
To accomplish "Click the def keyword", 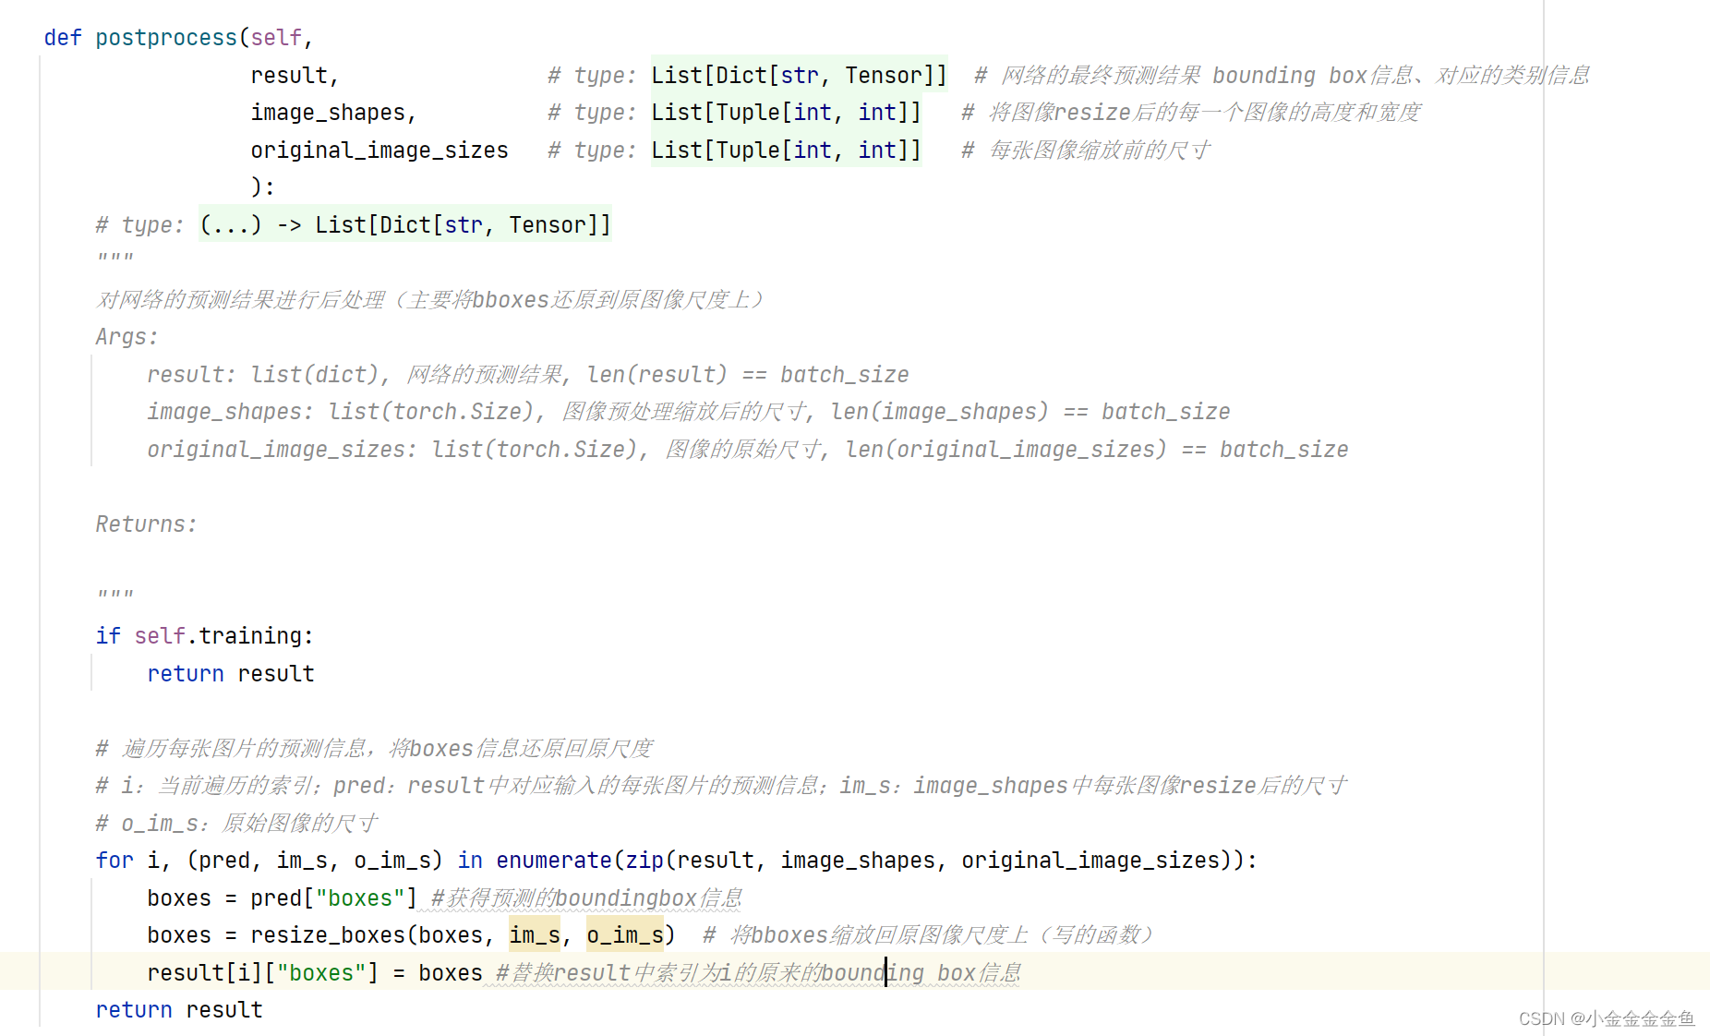I will click(x=63, y=38).
